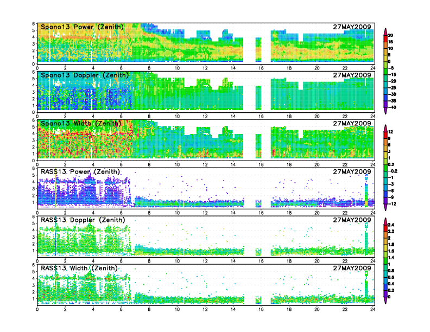Click the '12' label on the middle colorbar
The width and height of the screenshot is (430, 332).
point(390,132)
